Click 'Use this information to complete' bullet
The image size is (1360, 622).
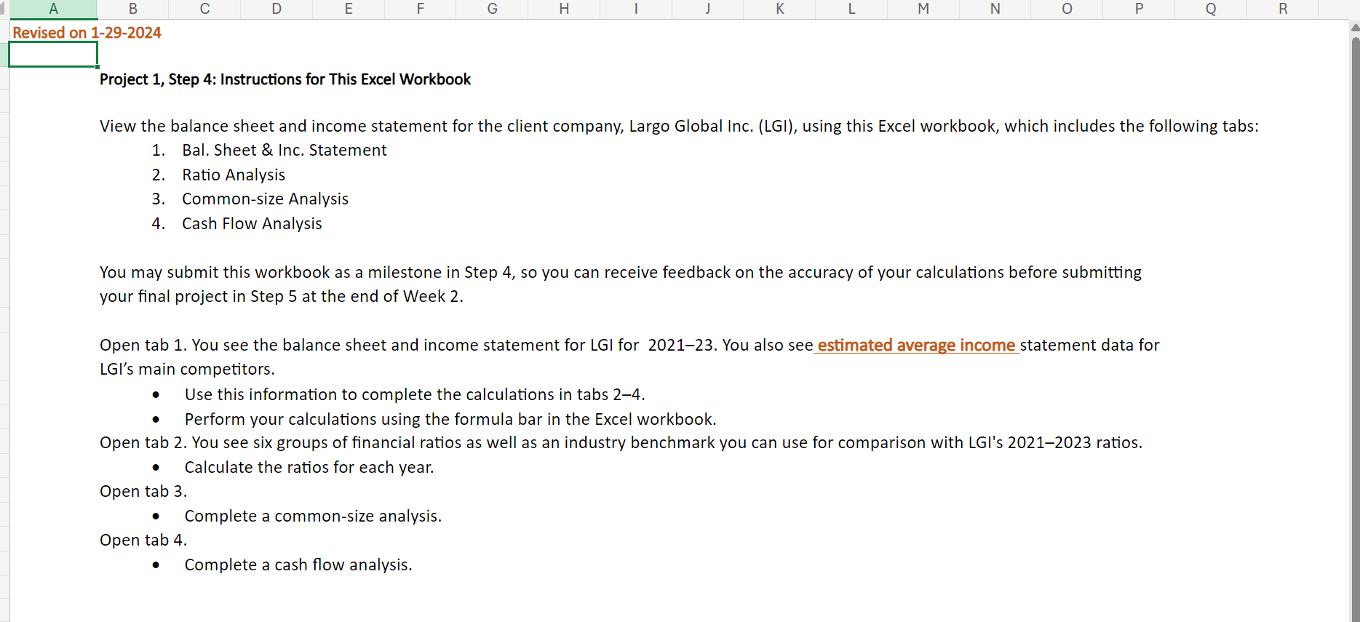[415, 394]
